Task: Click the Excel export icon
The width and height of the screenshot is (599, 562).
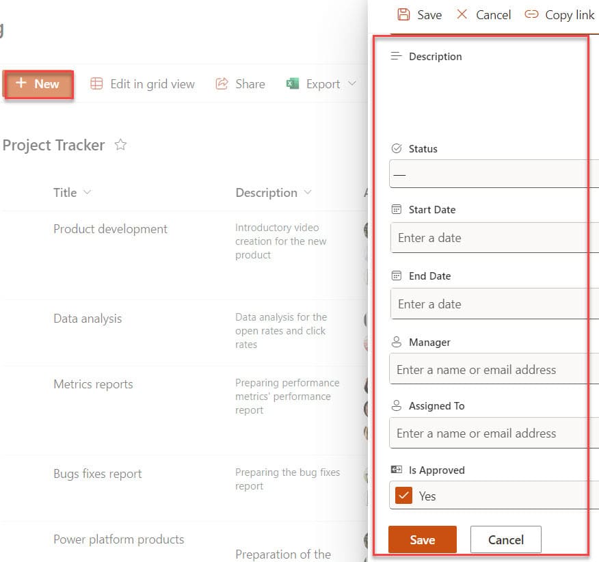Action: [293, 83]
